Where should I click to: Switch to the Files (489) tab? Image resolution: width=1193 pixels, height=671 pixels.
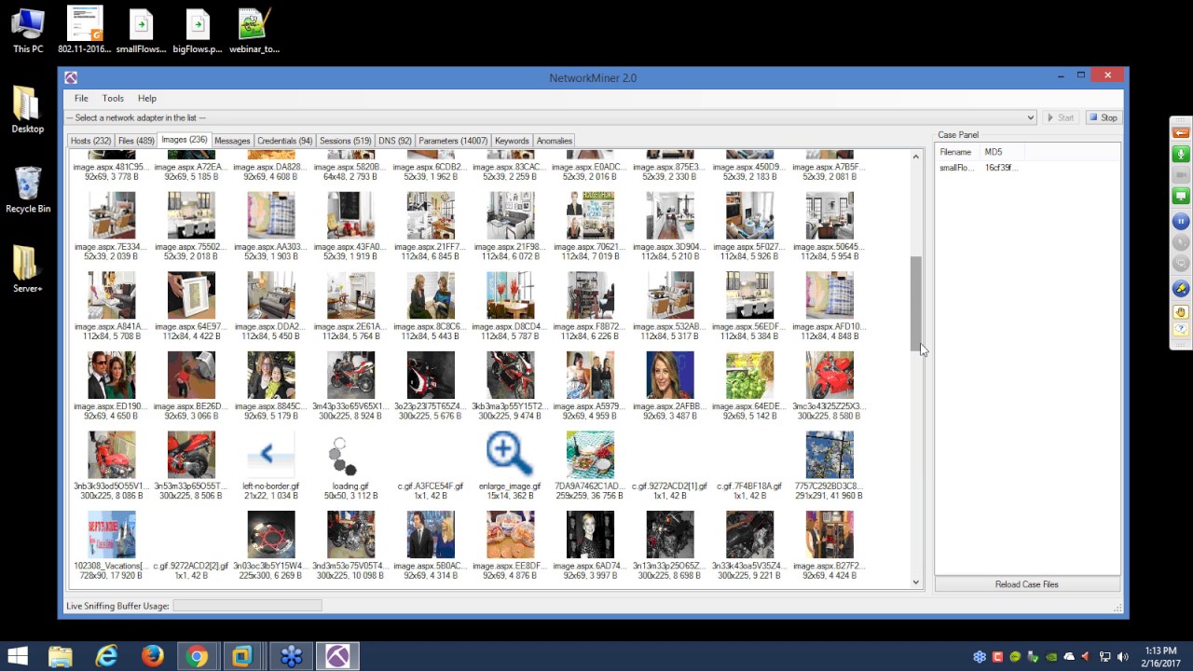pos(136,141)
